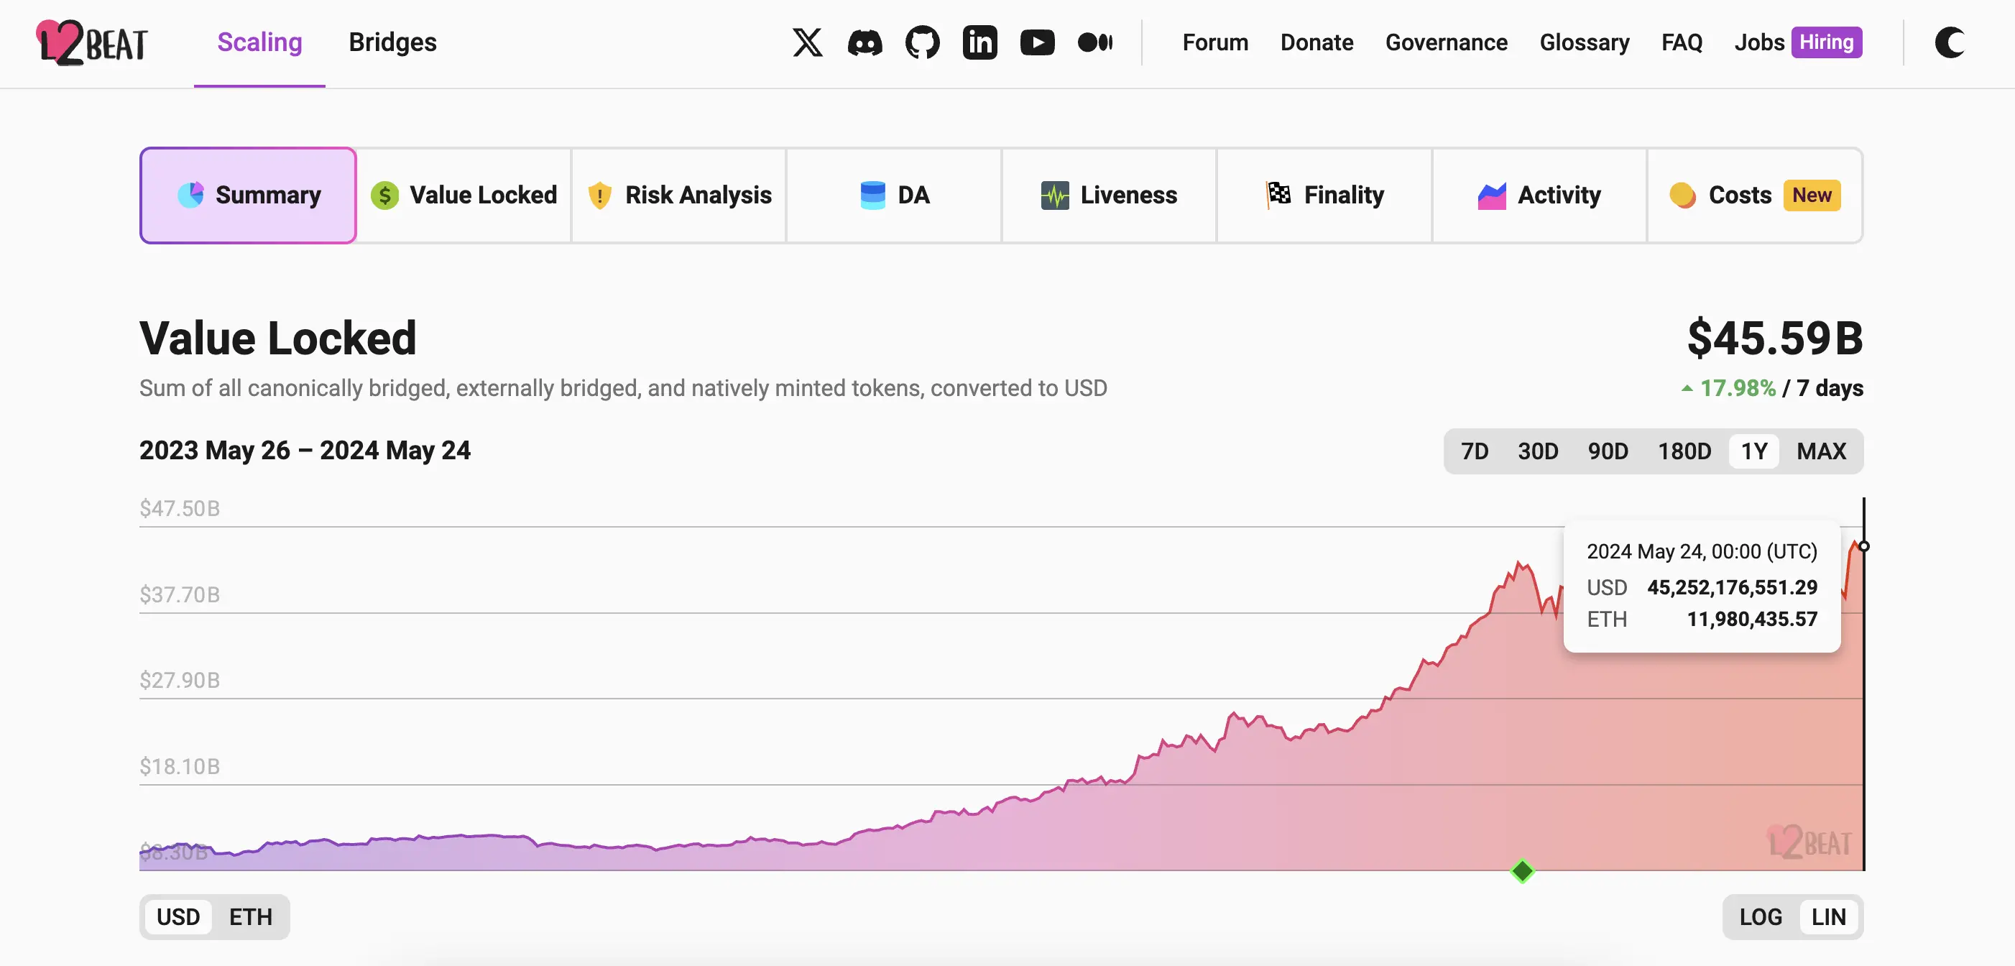Open the Medium icon link
2015x966 pixels.
[x=1094, y=42]
